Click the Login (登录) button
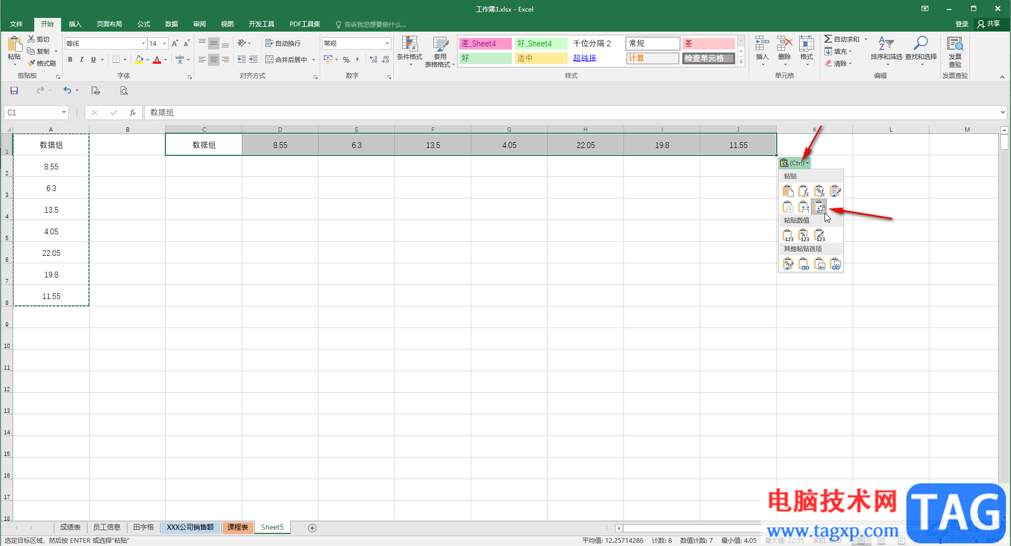Viewport: 1011px width, 546px height. (x=962, y=24)
